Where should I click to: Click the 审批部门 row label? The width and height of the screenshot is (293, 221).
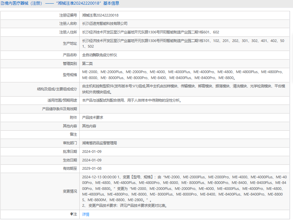pos(70,143)
